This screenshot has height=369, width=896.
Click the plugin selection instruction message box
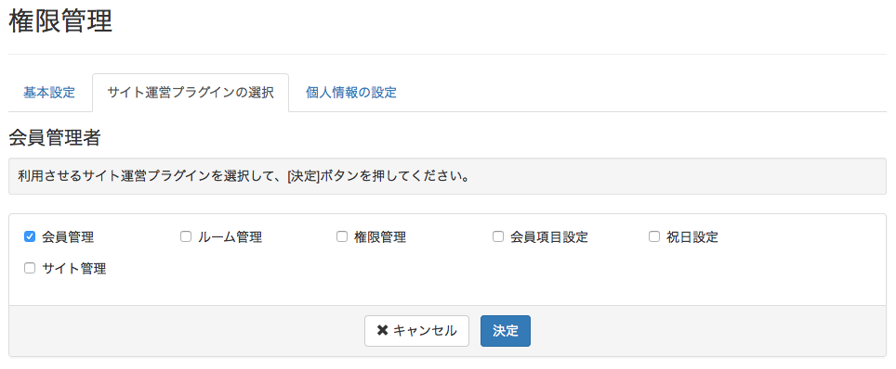pos(447,175)
